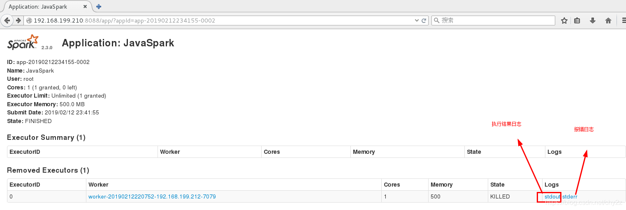
Task: Open the worker-20190212220752-192.168.199.212-7079 link
Action: tap(152, 196)
